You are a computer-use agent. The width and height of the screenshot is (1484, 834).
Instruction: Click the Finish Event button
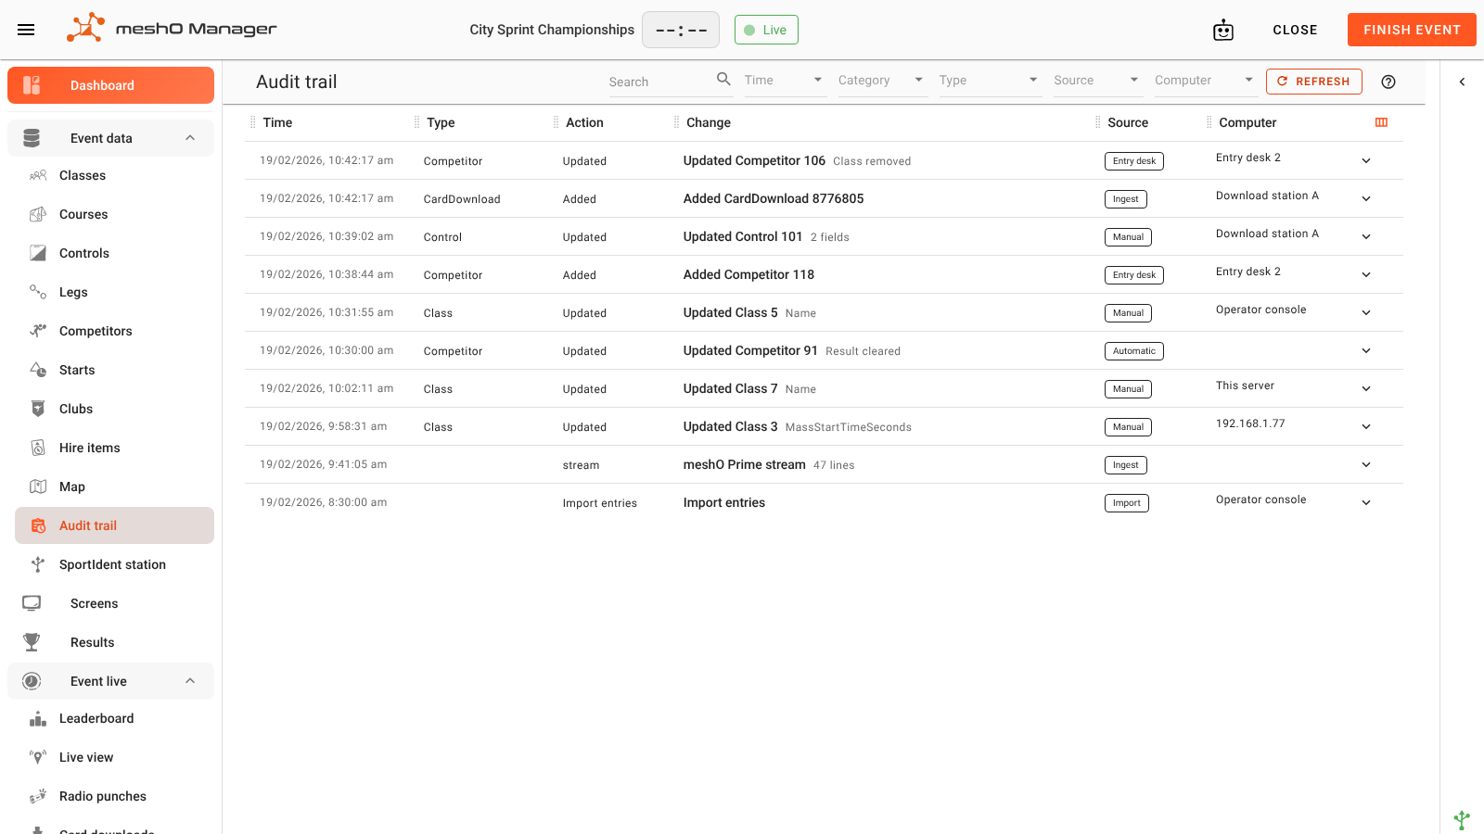(1412, 30)
